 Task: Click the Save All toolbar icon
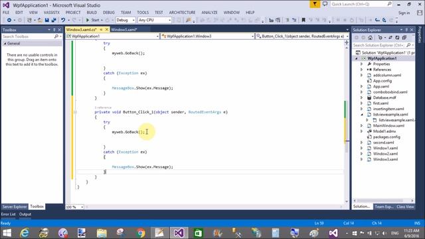54,20
